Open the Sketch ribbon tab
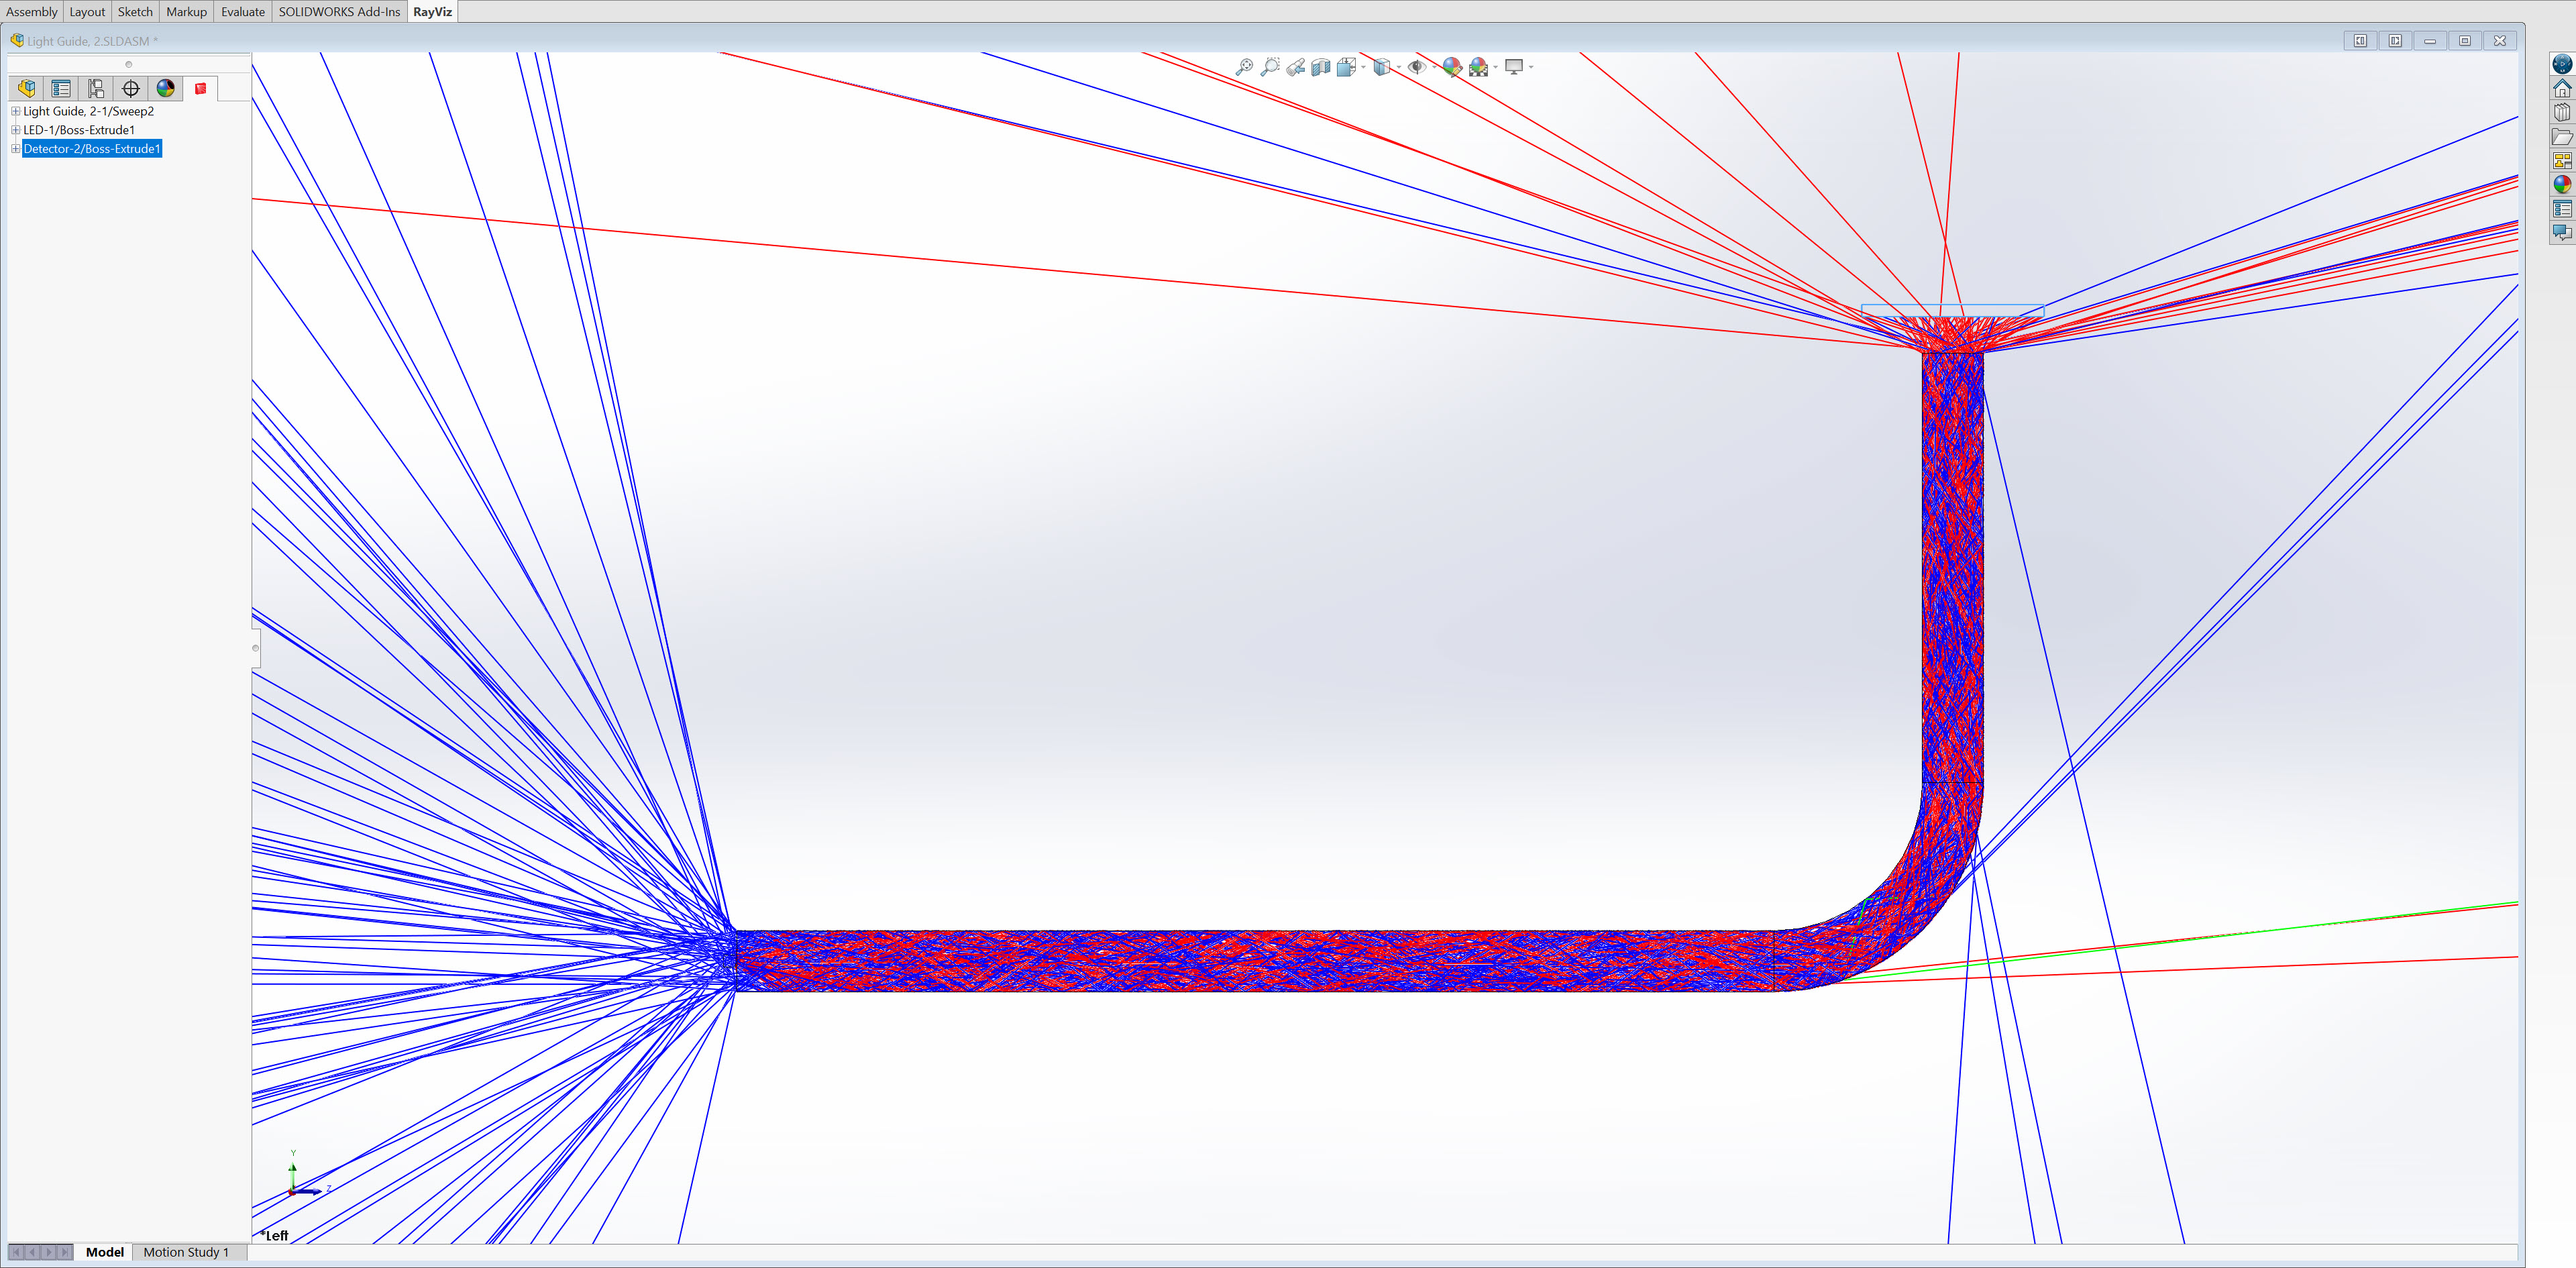2576x1268 pixels. coord(135,12)
